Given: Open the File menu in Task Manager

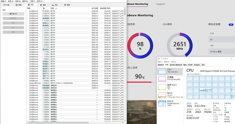Looking at the screenshot, I should 160,62.
